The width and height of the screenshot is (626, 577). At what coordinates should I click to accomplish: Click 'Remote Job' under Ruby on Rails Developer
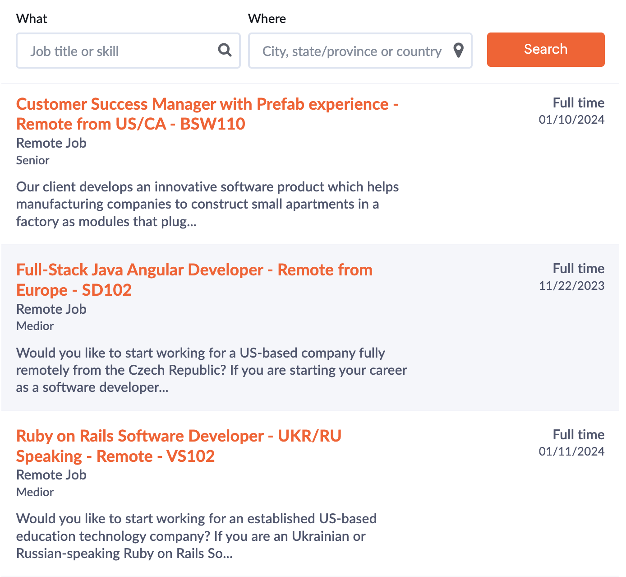(x=51, y=475)
